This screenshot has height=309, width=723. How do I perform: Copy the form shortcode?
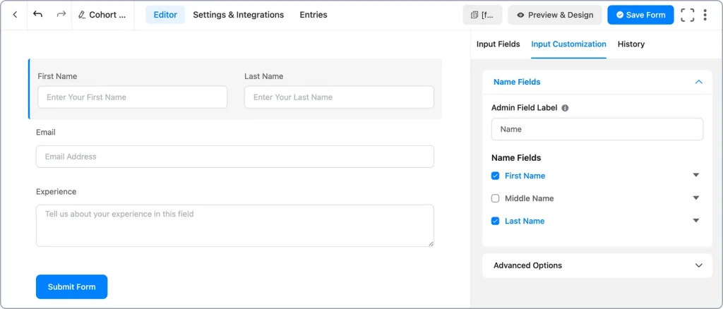[x=482, y=15]
